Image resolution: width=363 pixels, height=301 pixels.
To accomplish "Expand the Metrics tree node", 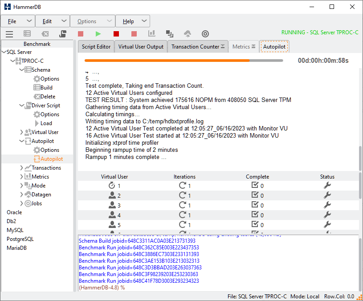I will point(21,177).
